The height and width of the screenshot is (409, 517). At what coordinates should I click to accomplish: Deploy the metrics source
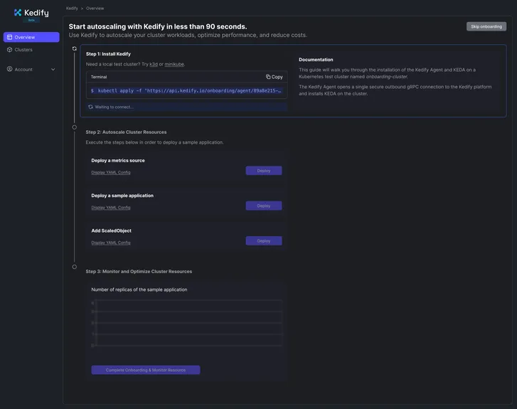[x=264, y=171]
